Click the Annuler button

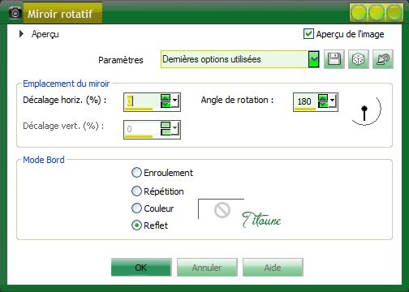(207, 268)
